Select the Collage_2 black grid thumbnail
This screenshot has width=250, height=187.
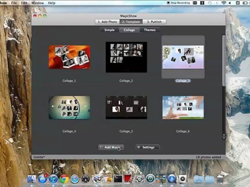126,57
